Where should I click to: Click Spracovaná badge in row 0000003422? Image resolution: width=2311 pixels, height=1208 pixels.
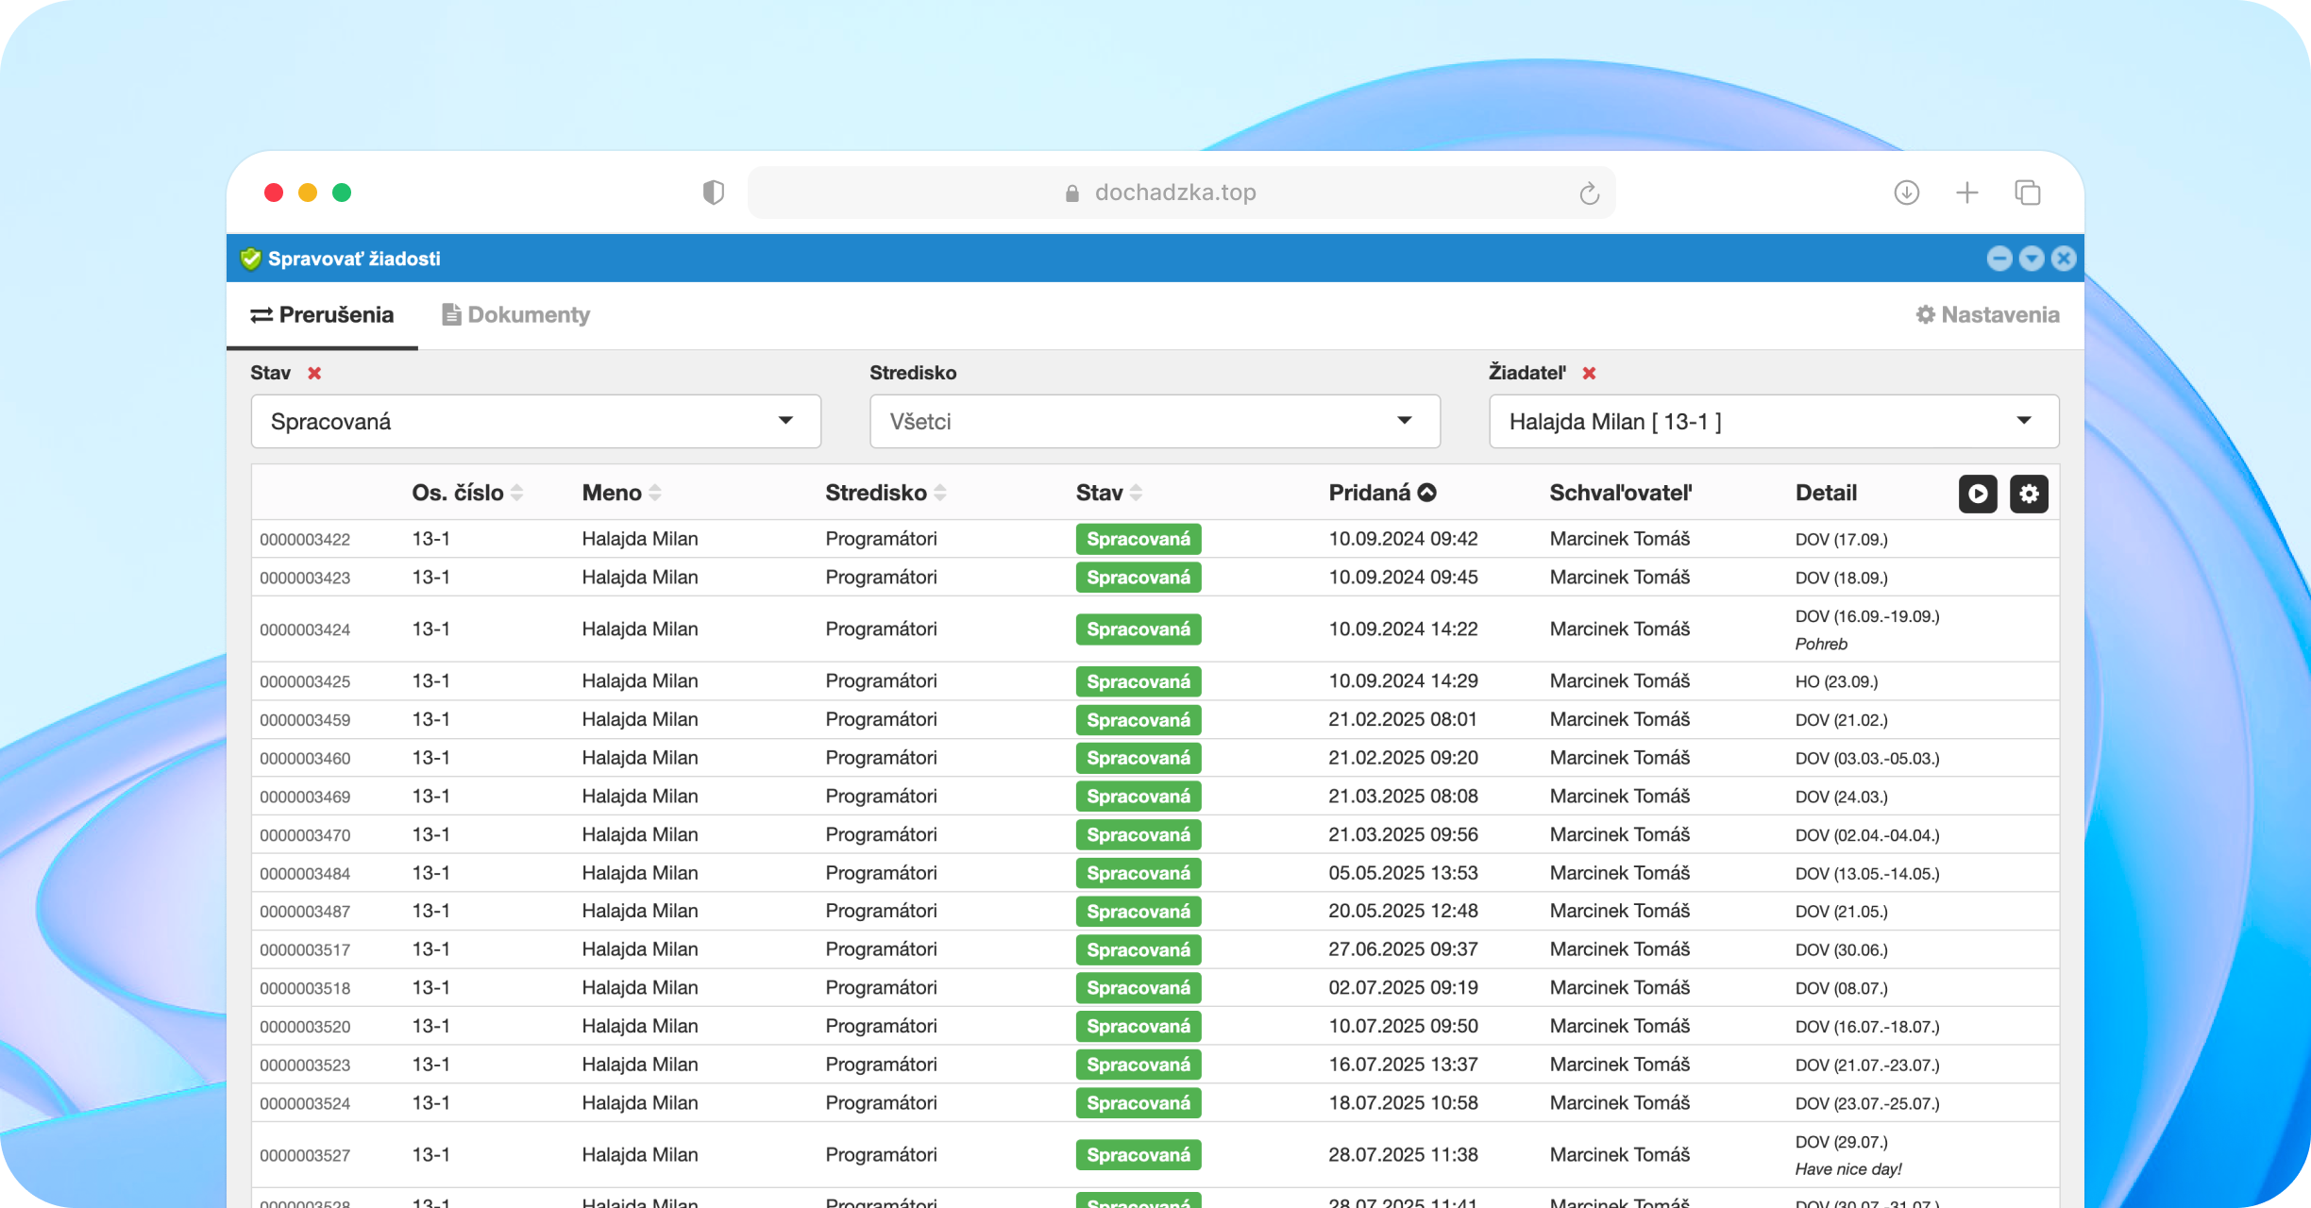click(1139, 539)
